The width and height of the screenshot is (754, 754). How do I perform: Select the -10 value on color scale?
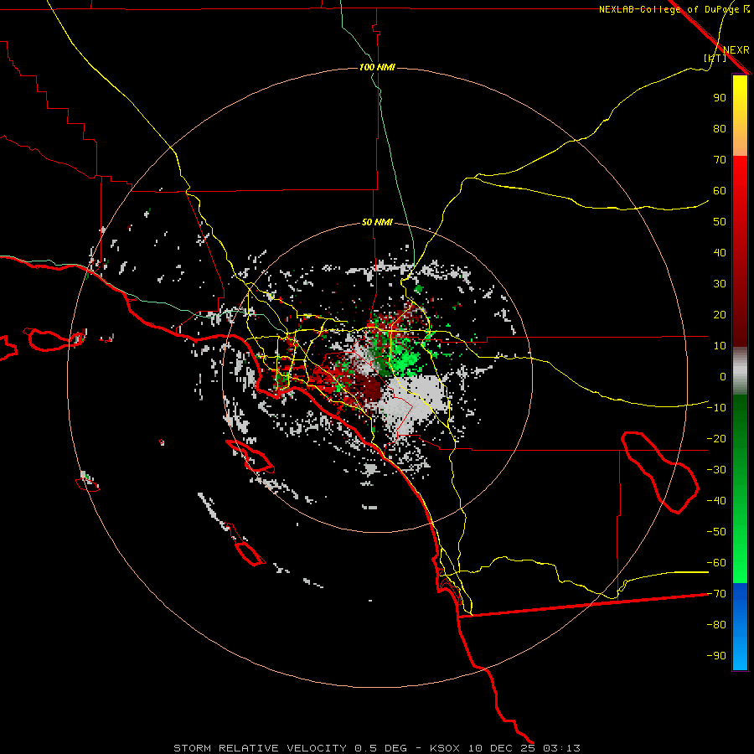pos(716,408)
